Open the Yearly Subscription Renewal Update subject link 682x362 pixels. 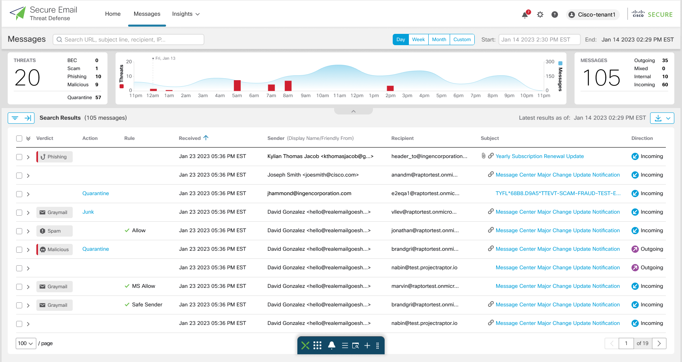[x=539, y=156]
